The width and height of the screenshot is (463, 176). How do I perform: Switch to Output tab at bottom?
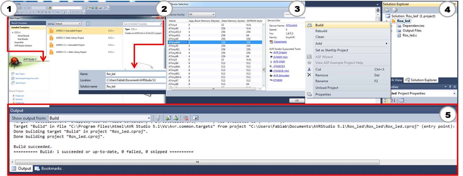(x=22, y=168)
